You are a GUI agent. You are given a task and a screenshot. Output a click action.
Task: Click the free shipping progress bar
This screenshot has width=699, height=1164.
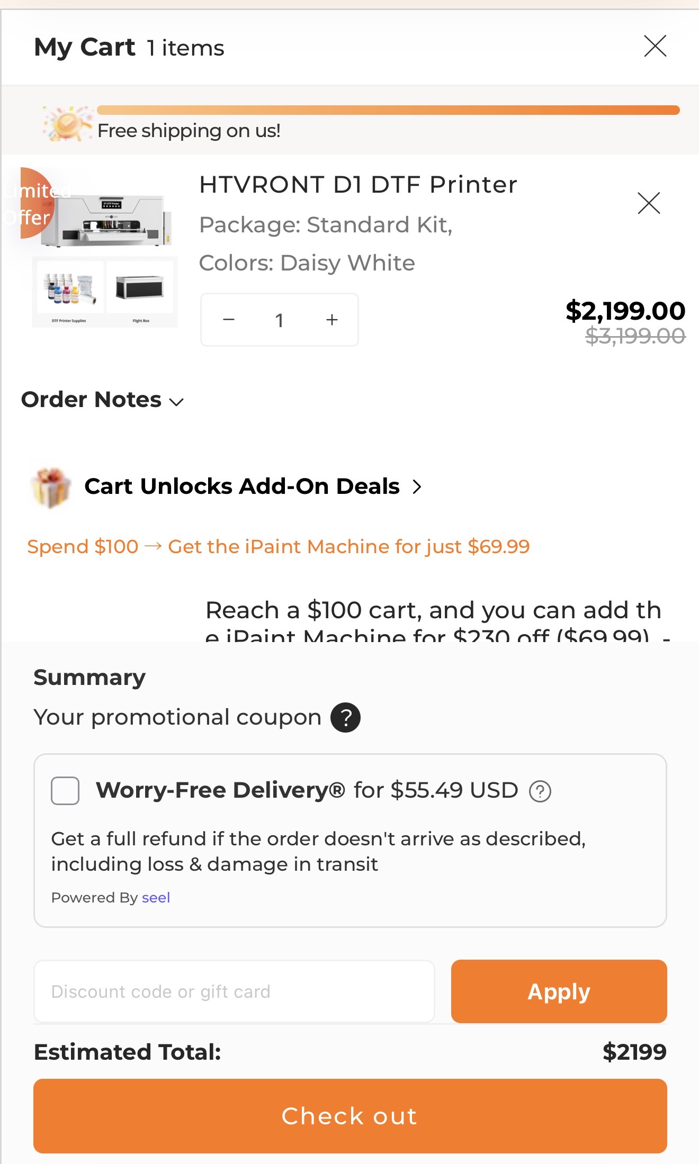pos(388,110)
